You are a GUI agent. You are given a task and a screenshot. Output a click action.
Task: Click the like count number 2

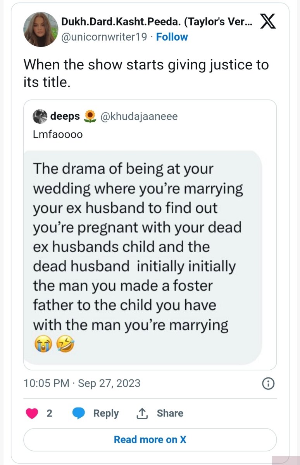49,413
